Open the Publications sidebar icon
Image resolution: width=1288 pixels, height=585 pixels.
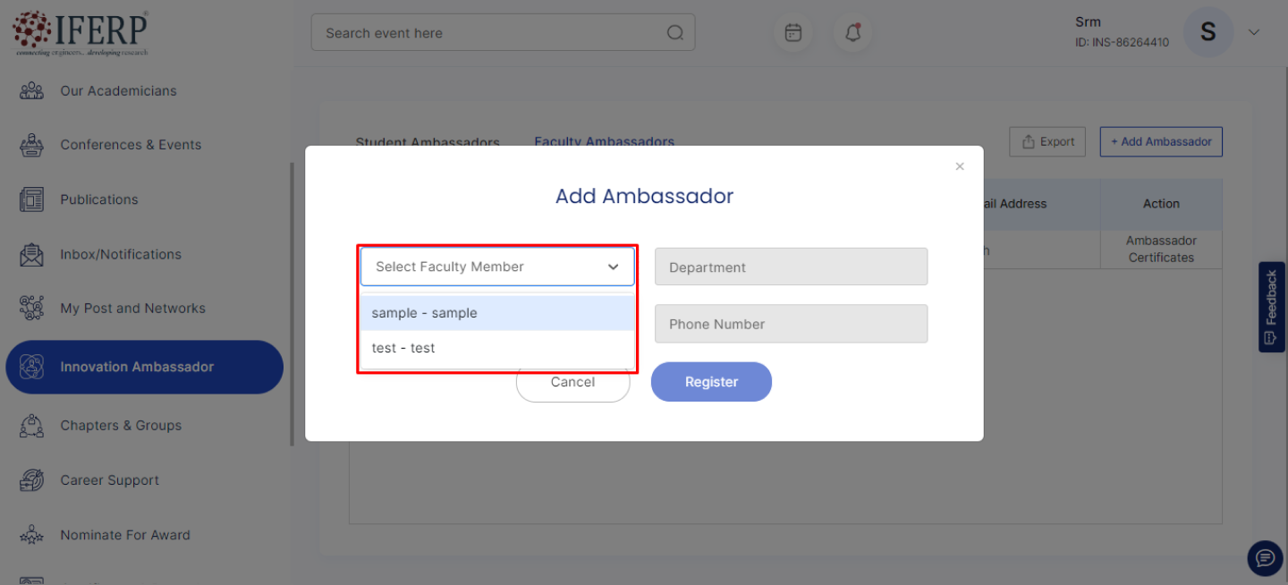click(31, 199)
